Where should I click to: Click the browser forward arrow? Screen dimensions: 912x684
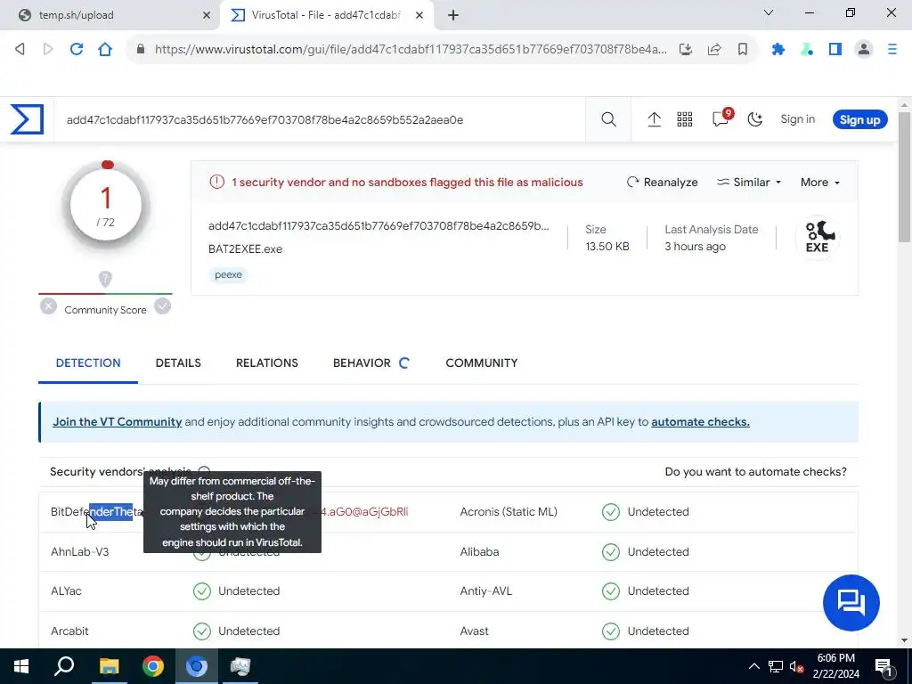48,50
